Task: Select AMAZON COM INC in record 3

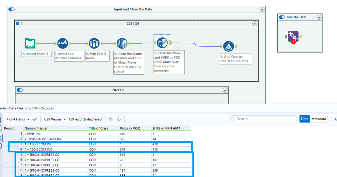Action: (x=55, y=144)
